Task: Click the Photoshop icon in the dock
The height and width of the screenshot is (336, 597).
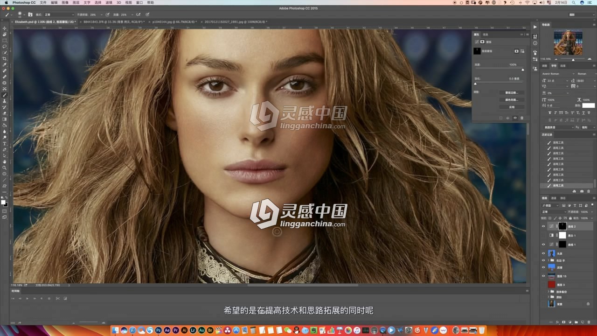Action: pos(159,330)
